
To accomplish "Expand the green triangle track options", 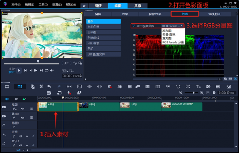I will (x=24, y=99).
